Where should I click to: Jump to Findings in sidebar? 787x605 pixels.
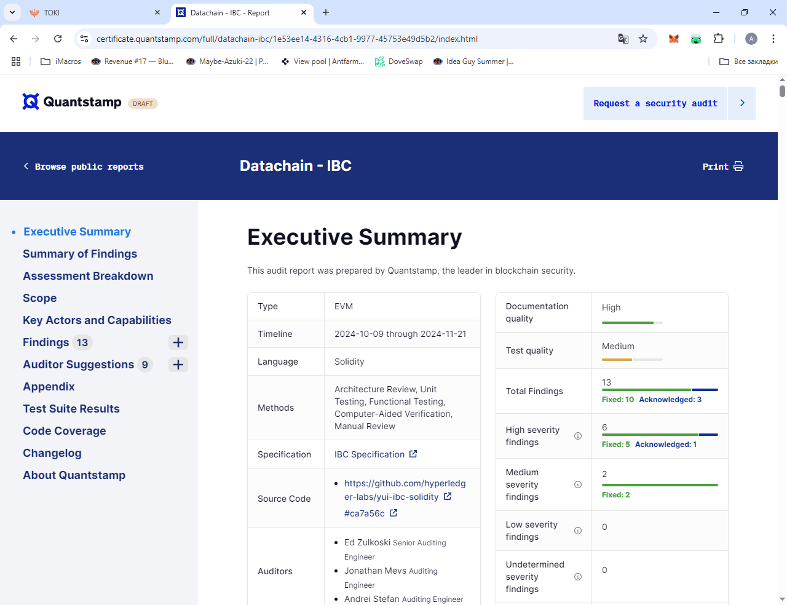(46, 342)
